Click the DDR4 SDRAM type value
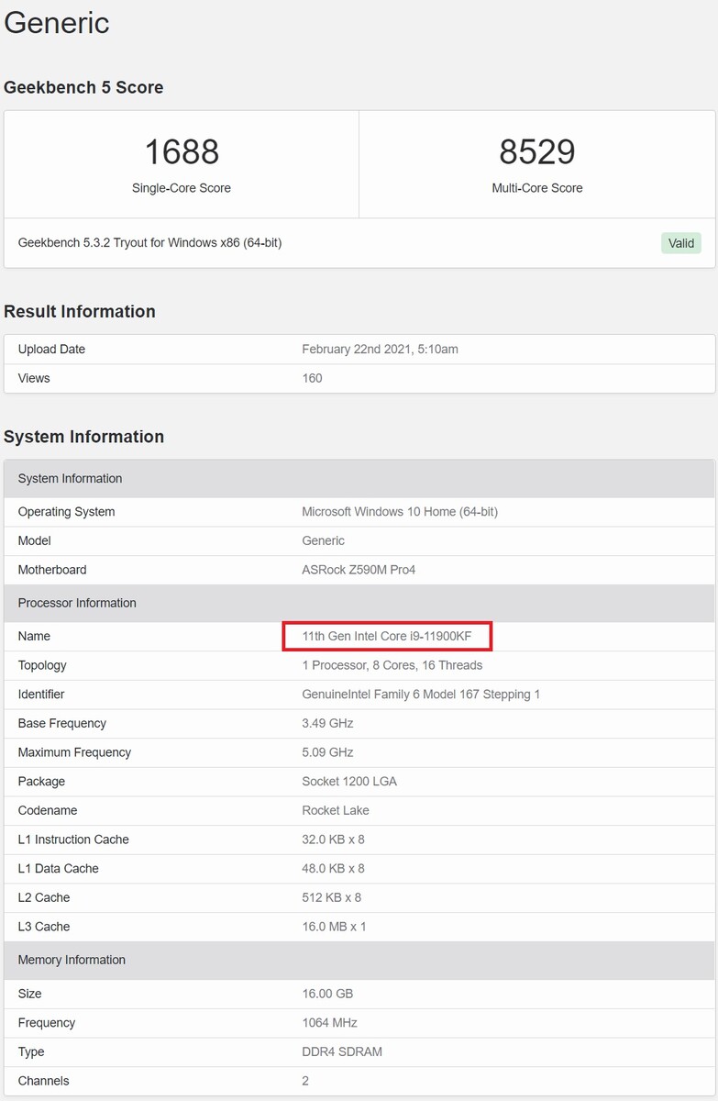718x1101 pixels. click(342, 1051)
